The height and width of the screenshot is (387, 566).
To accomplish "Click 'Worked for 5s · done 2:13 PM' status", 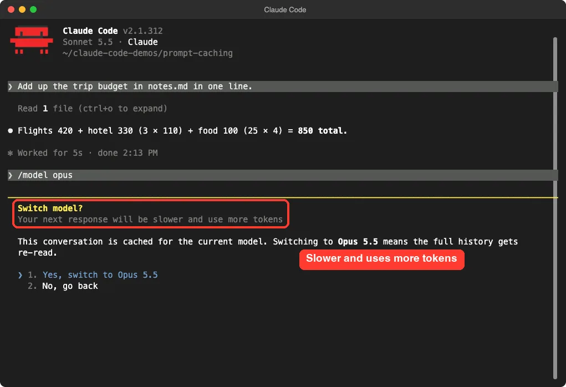I will 88,153.
